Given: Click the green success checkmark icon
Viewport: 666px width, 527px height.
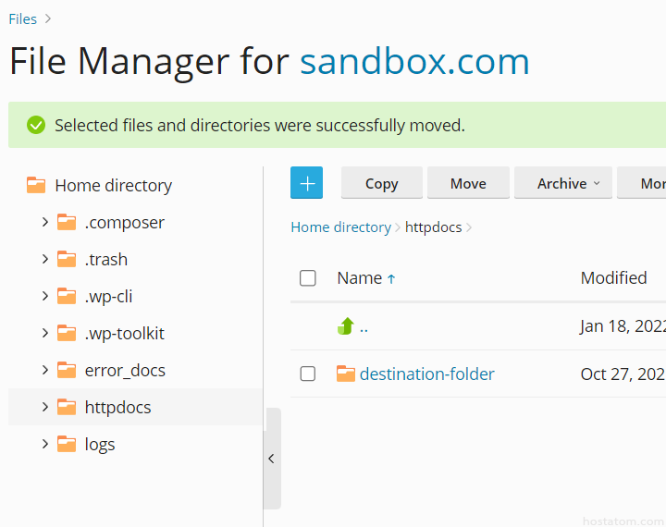Looking at the screenshot, I should (36, 125).
